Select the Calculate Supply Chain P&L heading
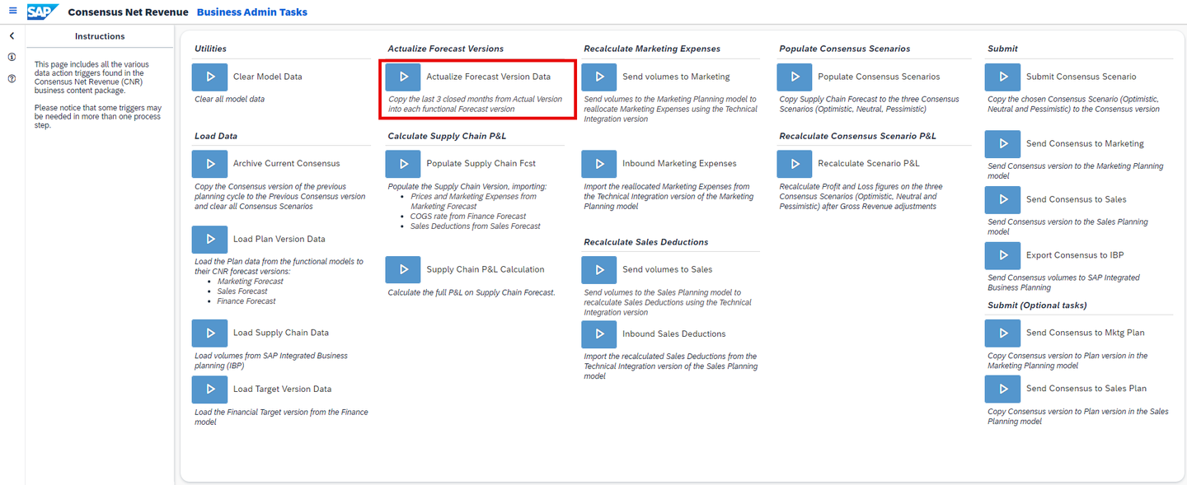Viewport: 1187px width, 485px height. tap(448, 136)
